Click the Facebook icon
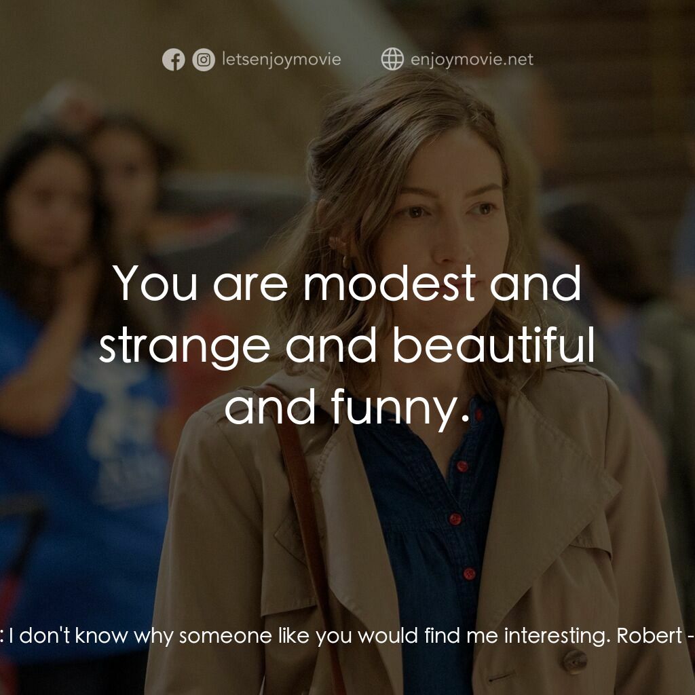 pyautogui.click(x=173, y=60)
